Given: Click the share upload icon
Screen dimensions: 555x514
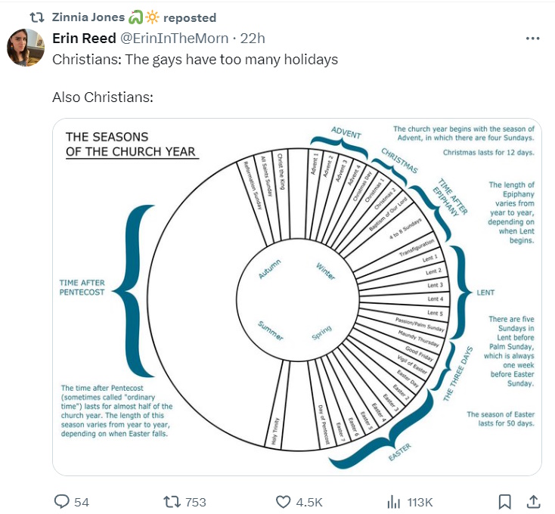Looking at the screenshot, I should (x=532, y=502).
